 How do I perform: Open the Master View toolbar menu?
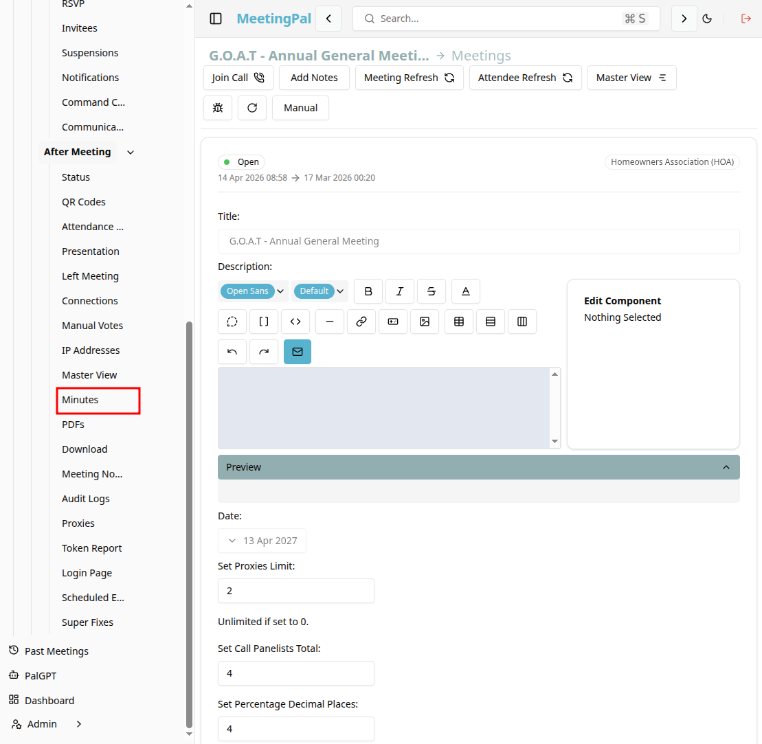coord(631,78)
